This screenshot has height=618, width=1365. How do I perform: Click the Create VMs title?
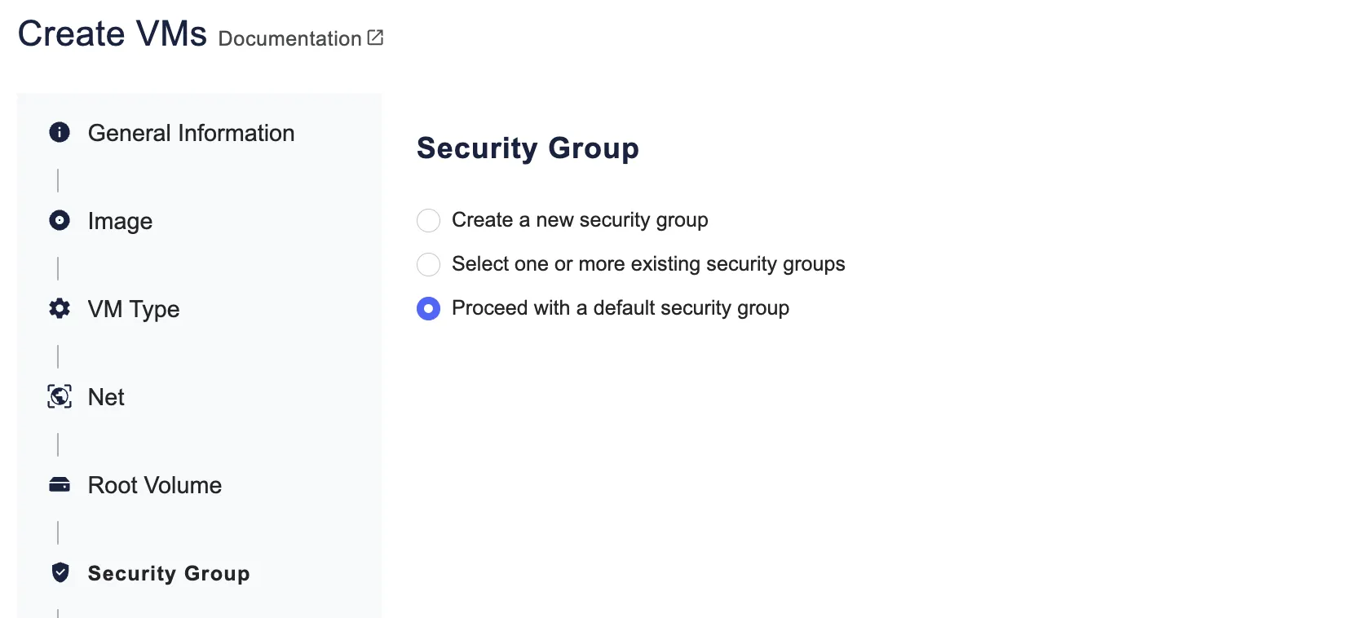coord(112,33)
